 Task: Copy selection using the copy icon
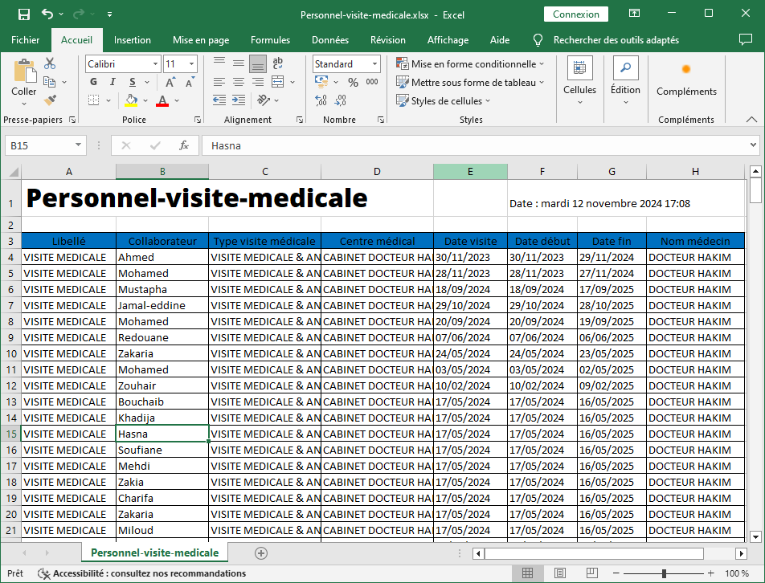click(49, 82)
